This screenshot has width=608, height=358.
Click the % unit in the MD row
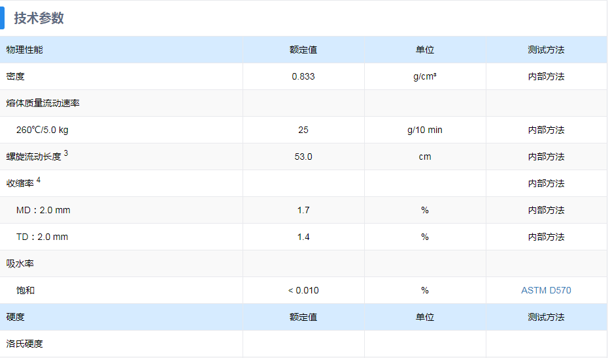point(425,210)
